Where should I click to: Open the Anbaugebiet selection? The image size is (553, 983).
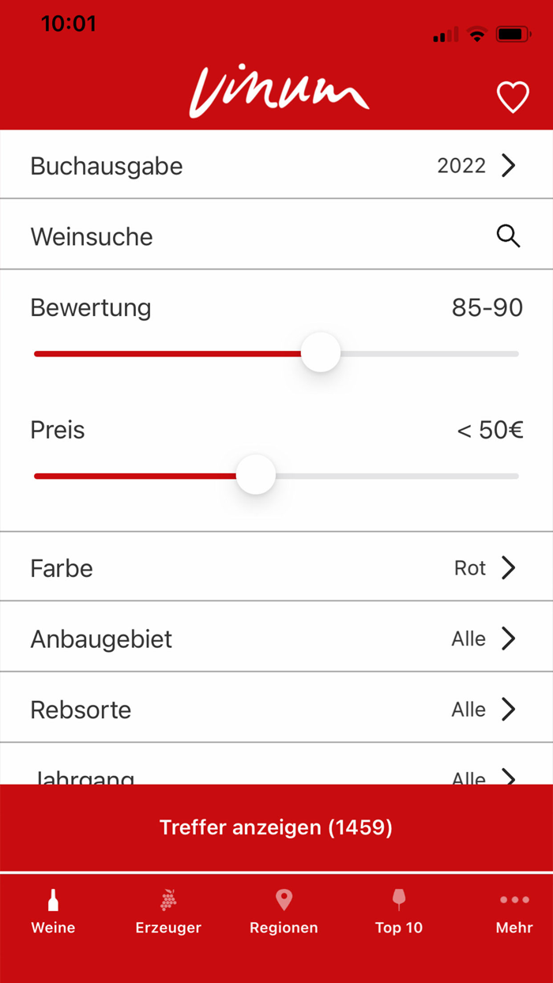pos(276,638)
